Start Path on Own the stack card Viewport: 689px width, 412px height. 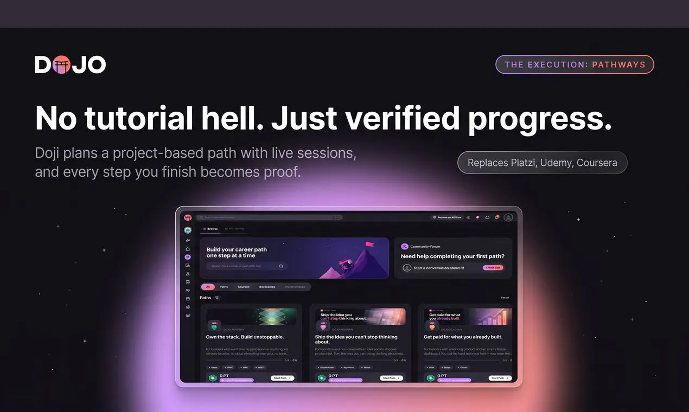tap(283, 378)
